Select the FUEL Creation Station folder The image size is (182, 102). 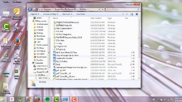pyautogui.click(x=64, y=28)
